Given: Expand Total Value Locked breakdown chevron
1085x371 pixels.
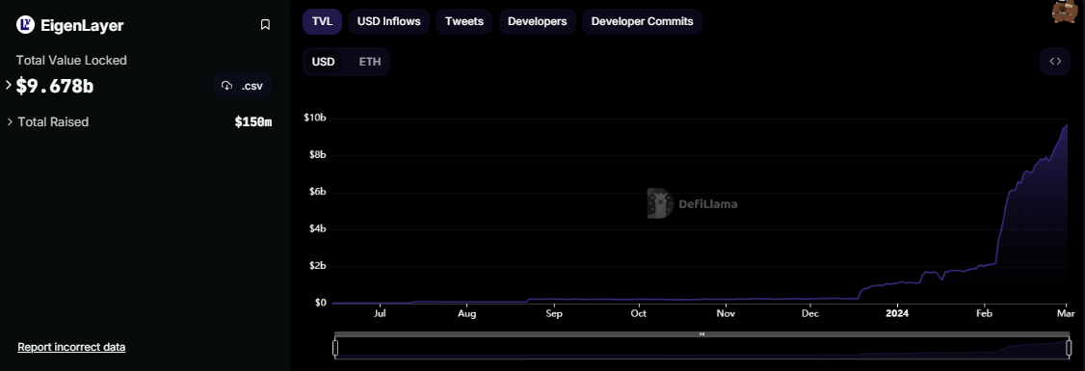Looking at the screenshot, I should tap(9, 85).
